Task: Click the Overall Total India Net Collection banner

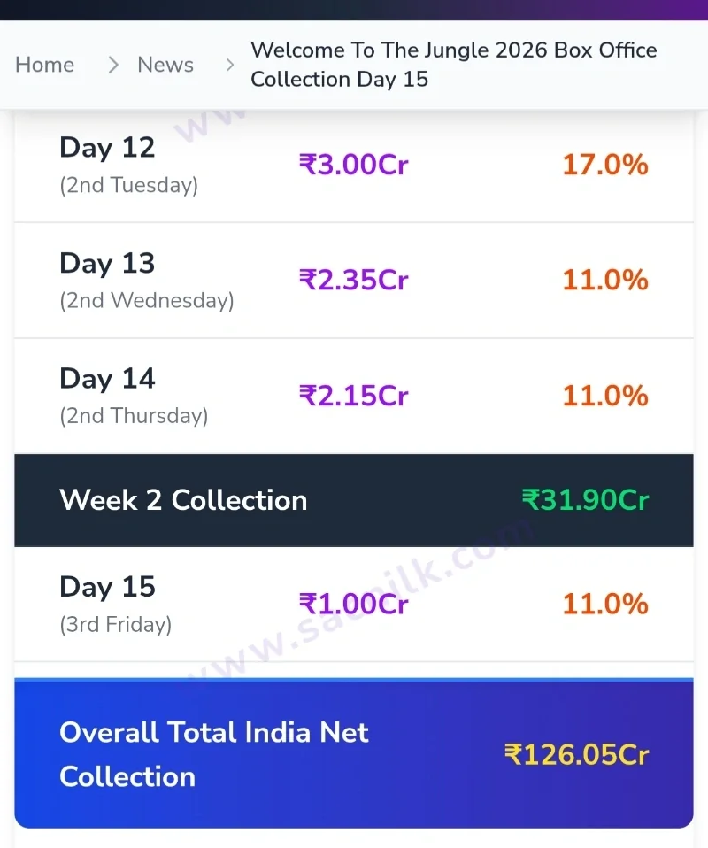Action: 354,753
